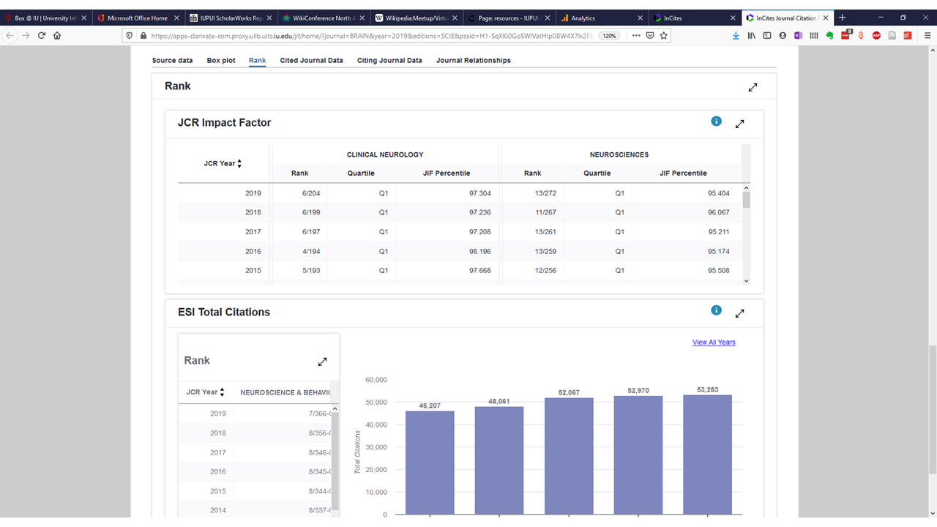The width and height of the screenshot is (937, 527).
Task: Click the 46,207 citations bar
Action: click(430, 463)
